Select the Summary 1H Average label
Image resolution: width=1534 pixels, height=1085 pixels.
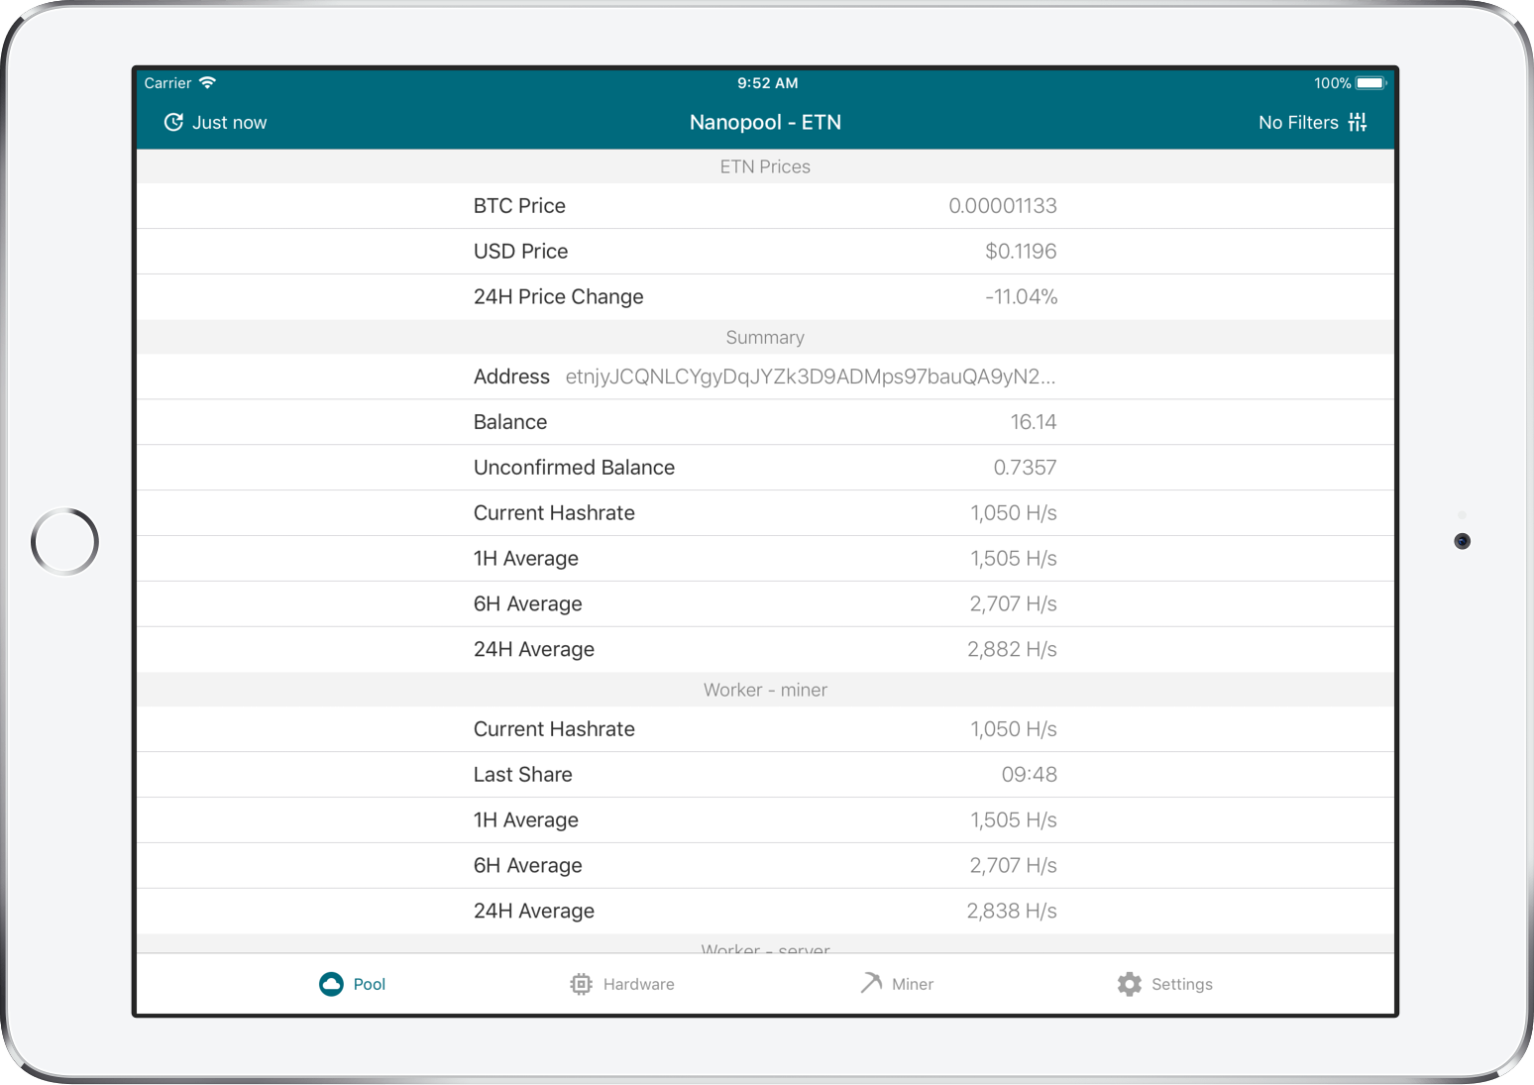pos(526,559)
